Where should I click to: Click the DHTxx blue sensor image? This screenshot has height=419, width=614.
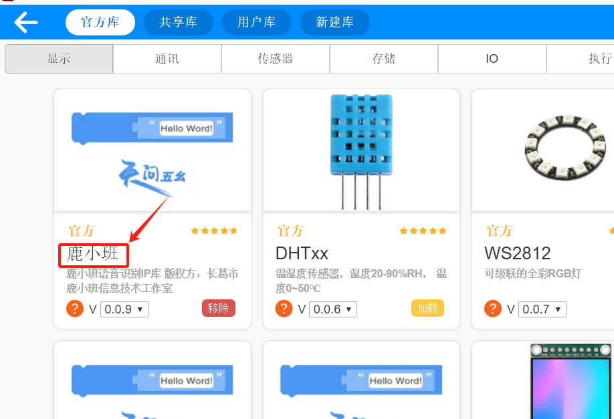click(361, 151)
